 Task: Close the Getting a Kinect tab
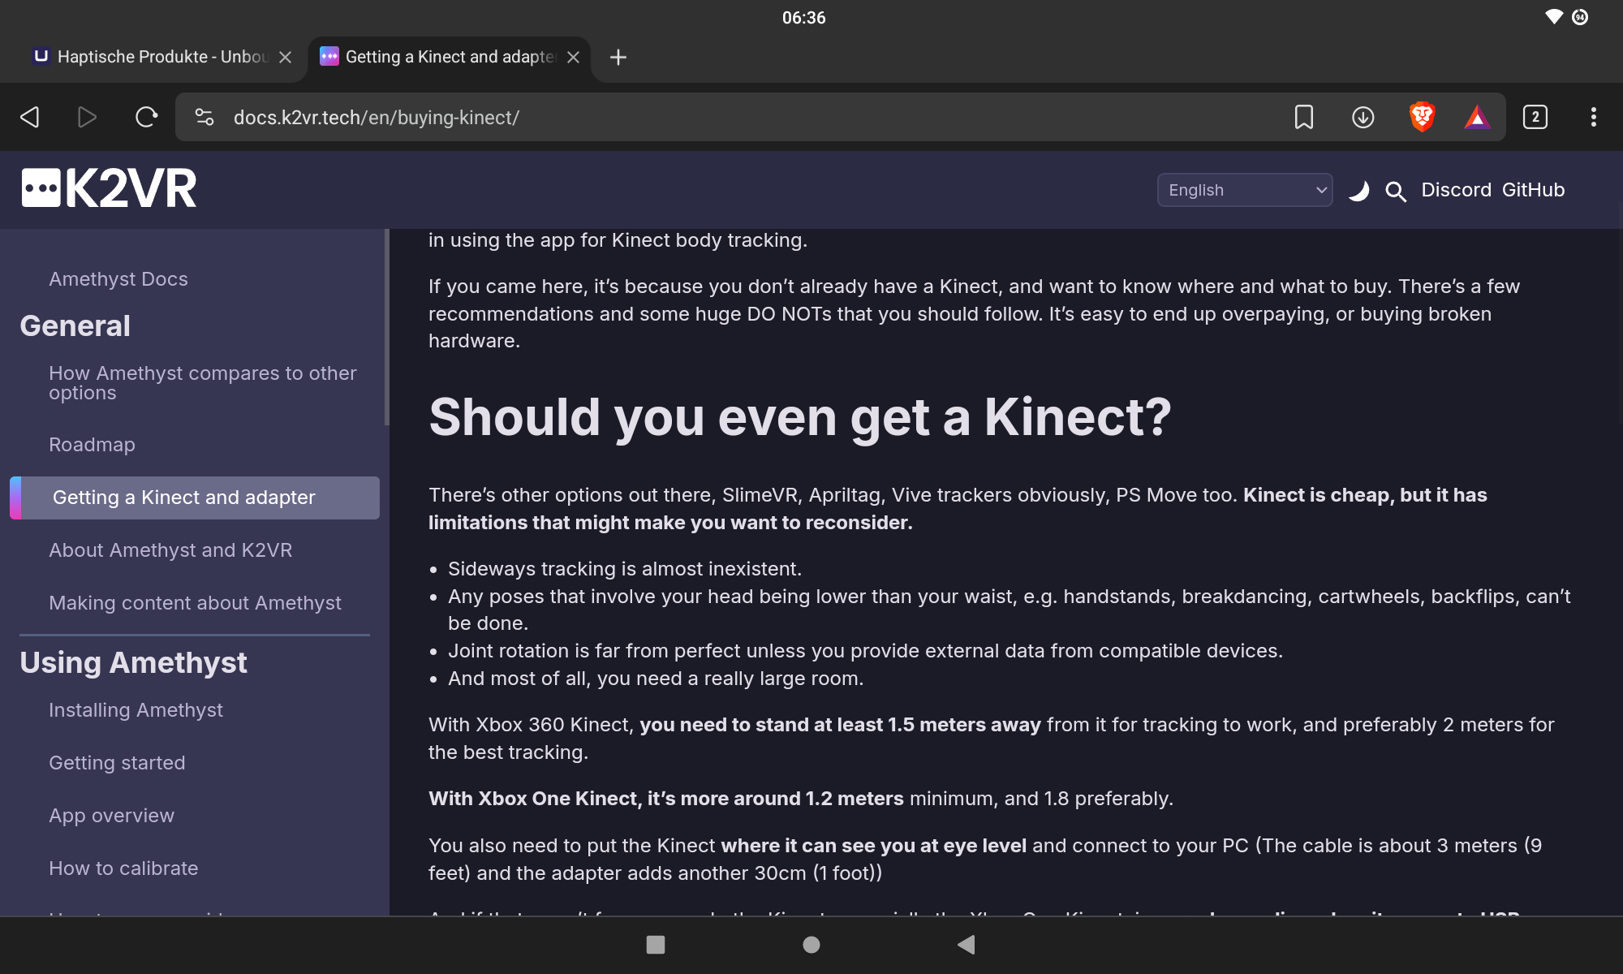(x=573, y=57)
